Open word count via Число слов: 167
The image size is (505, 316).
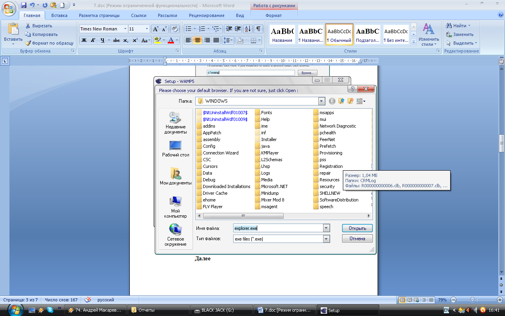[x=61, y=300]
